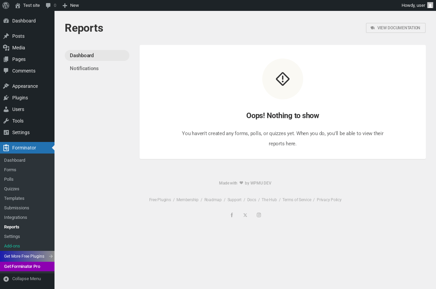Open the Support footer link
Screen dimensions: 436x289
pyautogui.click(x=234, y=200)
